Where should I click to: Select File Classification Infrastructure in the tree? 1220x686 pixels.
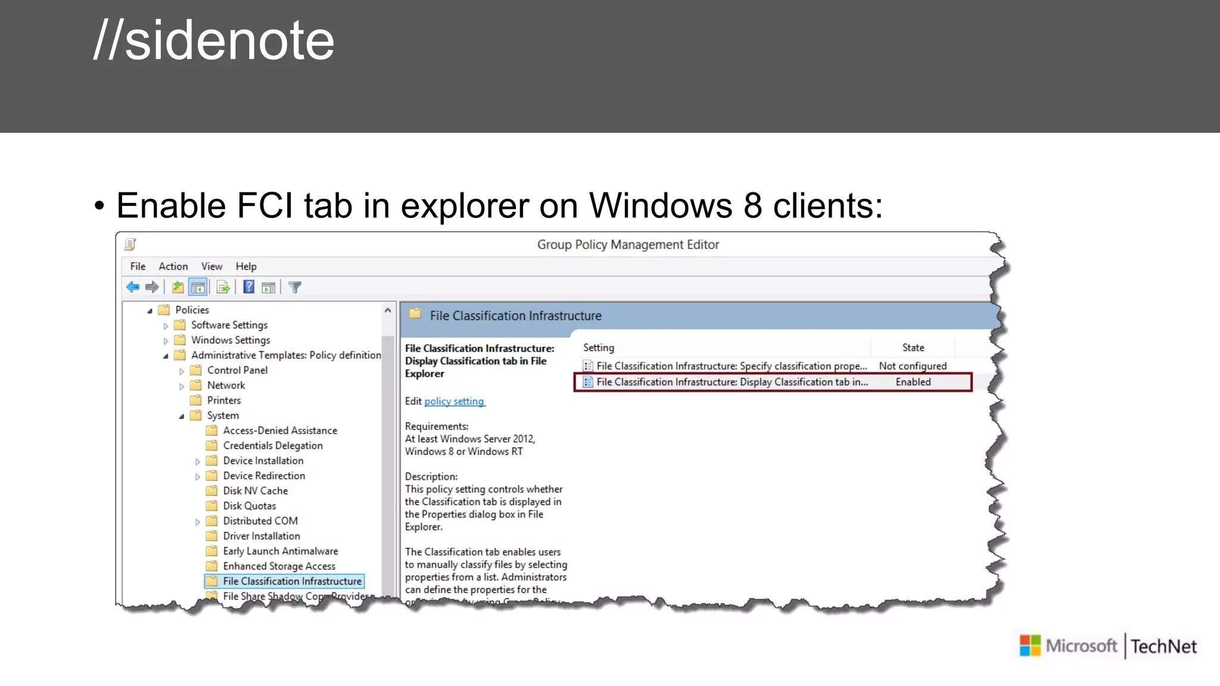pyautogui.click(x=285, y=581)
